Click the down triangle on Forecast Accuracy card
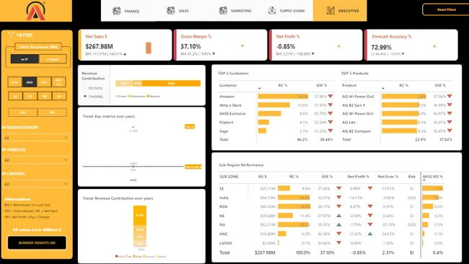 (403, 54)
